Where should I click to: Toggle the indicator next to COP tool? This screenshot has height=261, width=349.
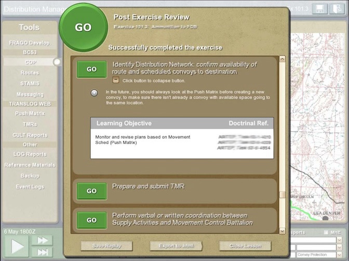(x=57, y=62)
